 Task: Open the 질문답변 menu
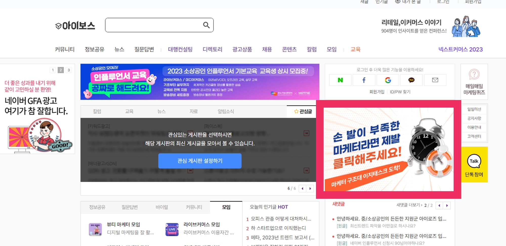[144, 49]
